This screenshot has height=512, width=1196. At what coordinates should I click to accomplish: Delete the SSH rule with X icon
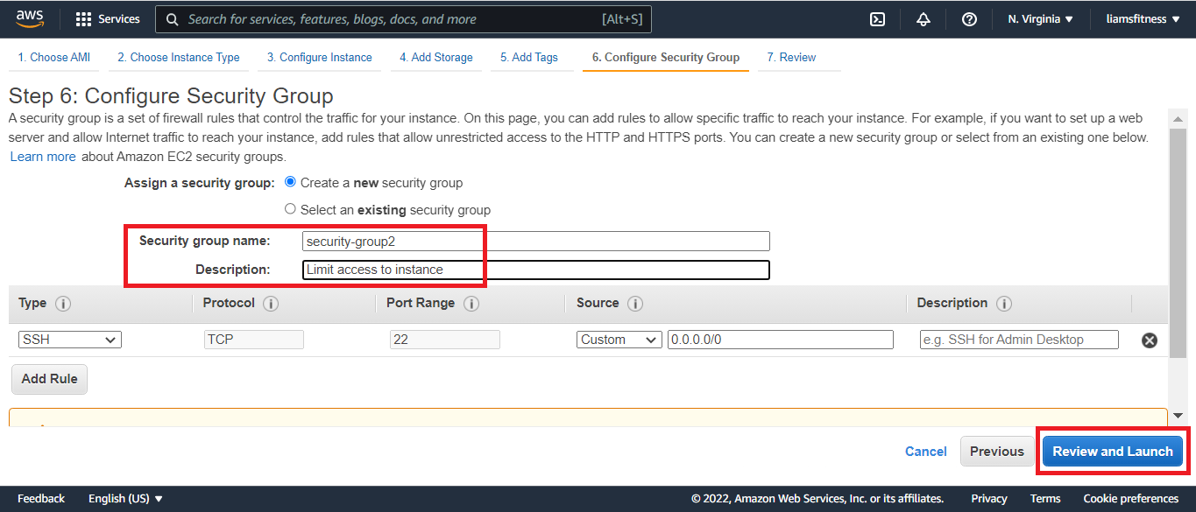(x=1150, y=340)
